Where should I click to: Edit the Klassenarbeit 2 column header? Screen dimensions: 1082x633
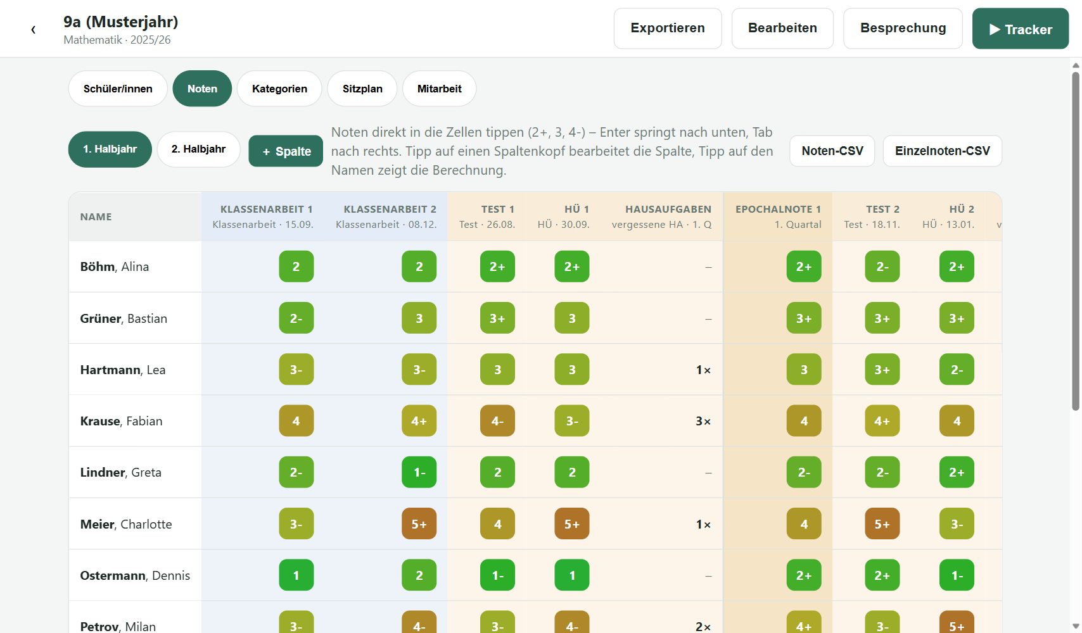(386, 216)
